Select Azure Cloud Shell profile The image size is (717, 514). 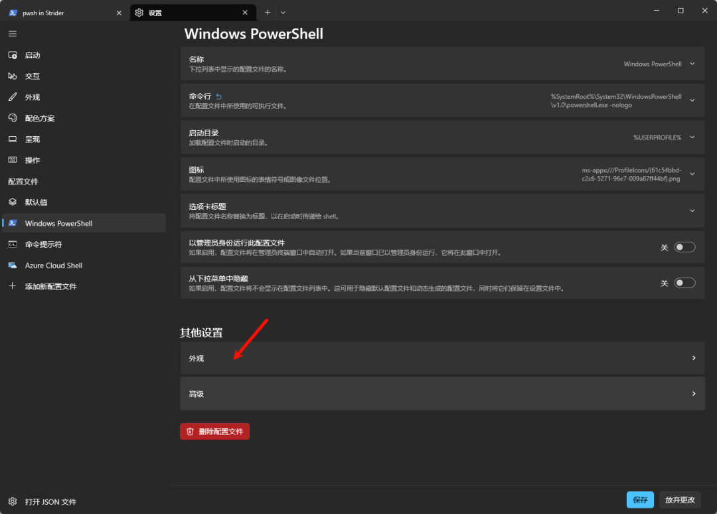pyautogui.click(x=84, y=265)
